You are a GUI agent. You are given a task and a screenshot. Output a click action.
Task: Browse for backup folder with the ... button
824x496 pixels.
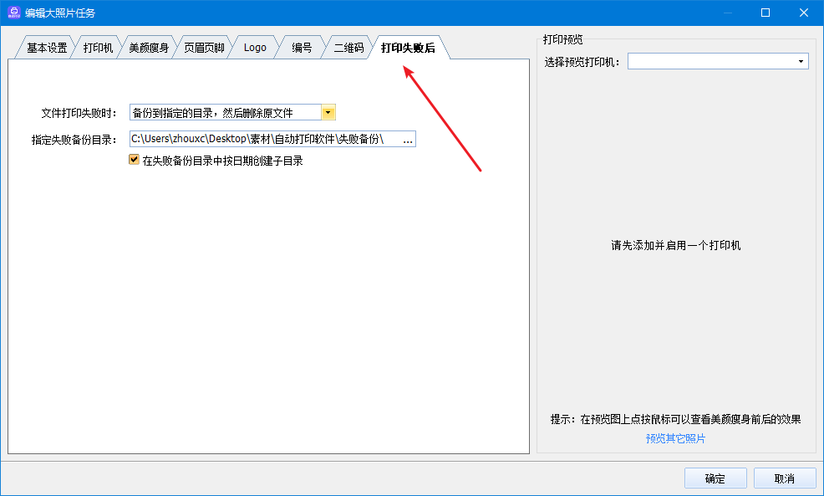[x=408, y=140]
